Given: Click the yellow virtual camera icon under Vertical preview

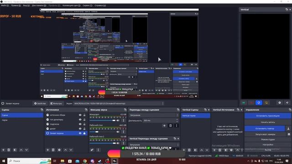Looking at the screenshot, I should [266, 102].
